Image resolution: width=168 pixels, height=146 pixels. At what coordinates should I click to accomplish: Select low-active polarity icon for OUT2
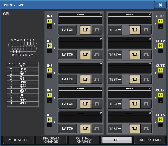[x=135, y=55]
